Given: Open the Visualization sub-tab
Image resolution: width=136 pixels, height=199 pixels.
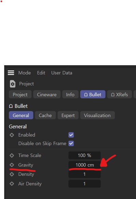Looking at the screenshot, I should click(97, 115).
